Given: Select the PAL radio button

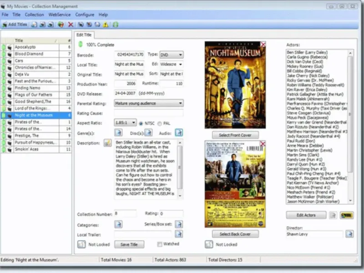Looking at the screenshot, I should click(160, 123).
